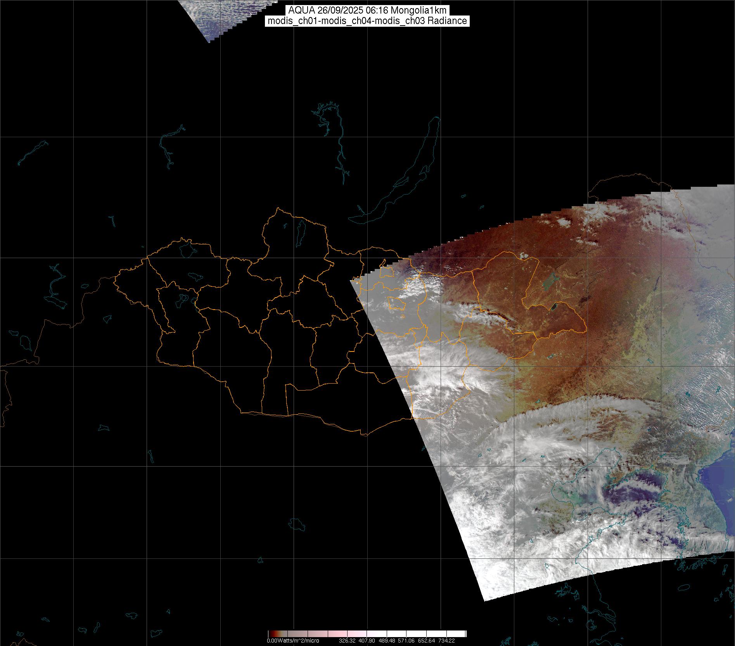Select the 407.90 colorbar value

(367, 641)
